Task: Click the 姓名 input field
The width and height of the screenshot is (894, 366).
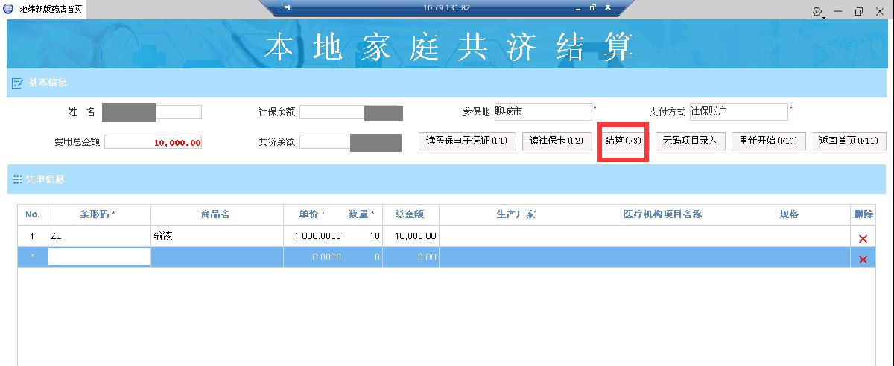Action: [152, 112]
